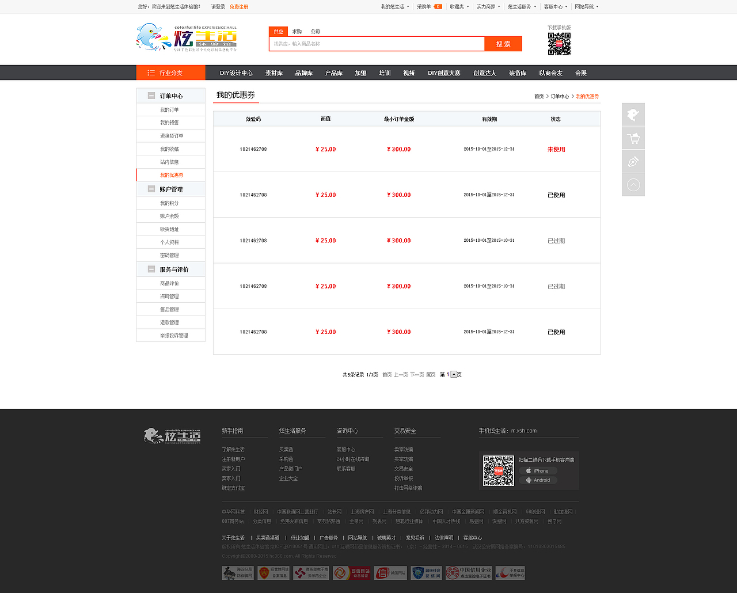Open 我的订单 in the left sidebar

pyautogui.click(x=170, y=109)
